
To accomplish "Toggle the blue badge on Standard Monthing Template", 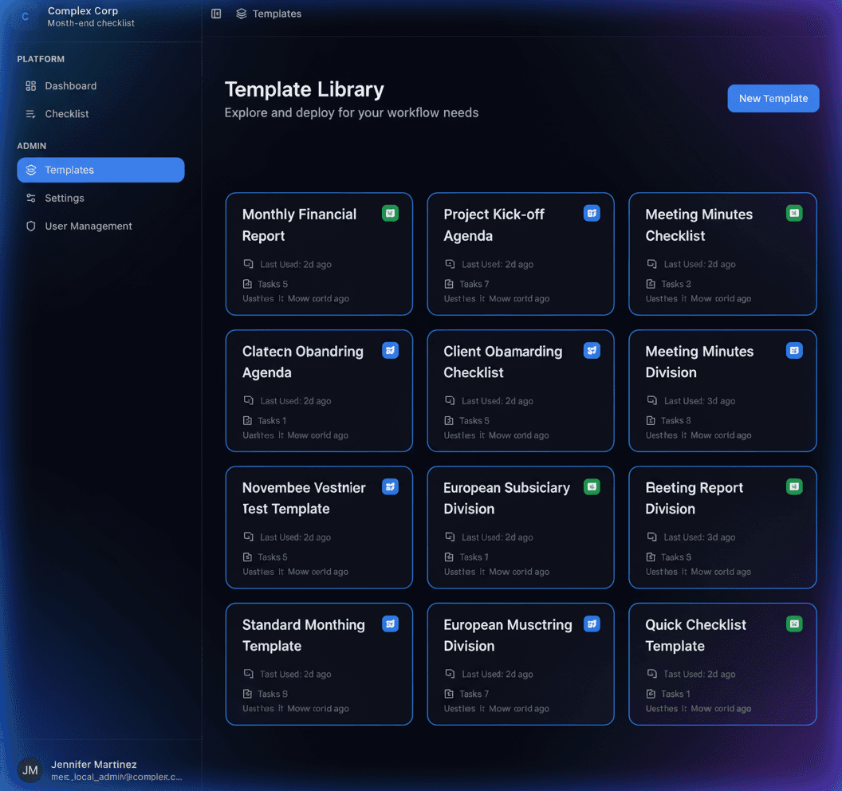I will [x=390, y=624].
